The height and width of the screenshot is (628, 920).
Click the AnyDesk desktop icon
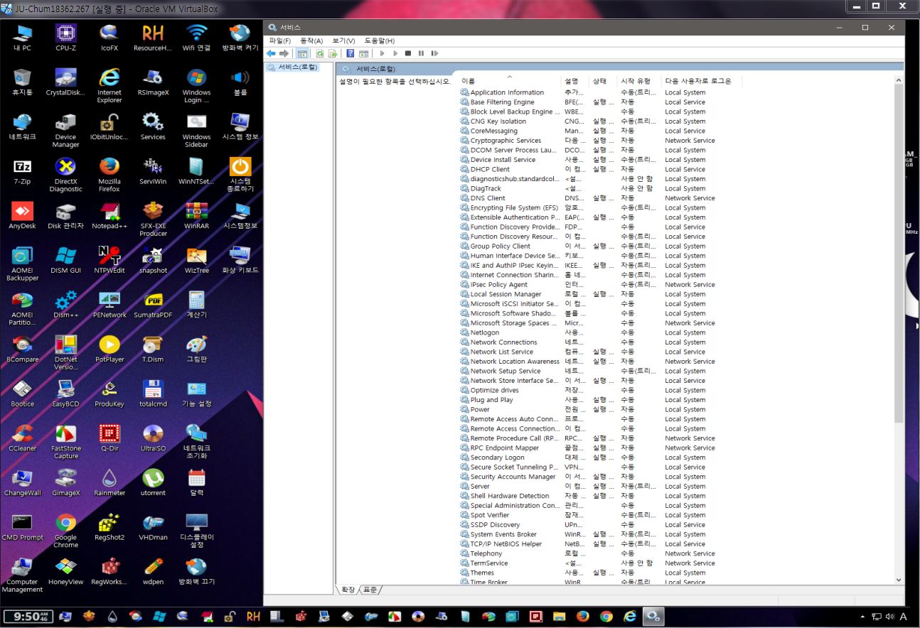tap(22, 215)
